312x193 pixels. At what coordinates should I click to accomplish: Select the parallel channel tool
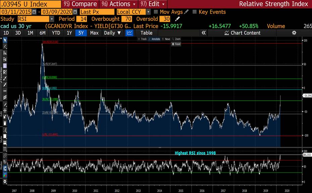(5, 97)
